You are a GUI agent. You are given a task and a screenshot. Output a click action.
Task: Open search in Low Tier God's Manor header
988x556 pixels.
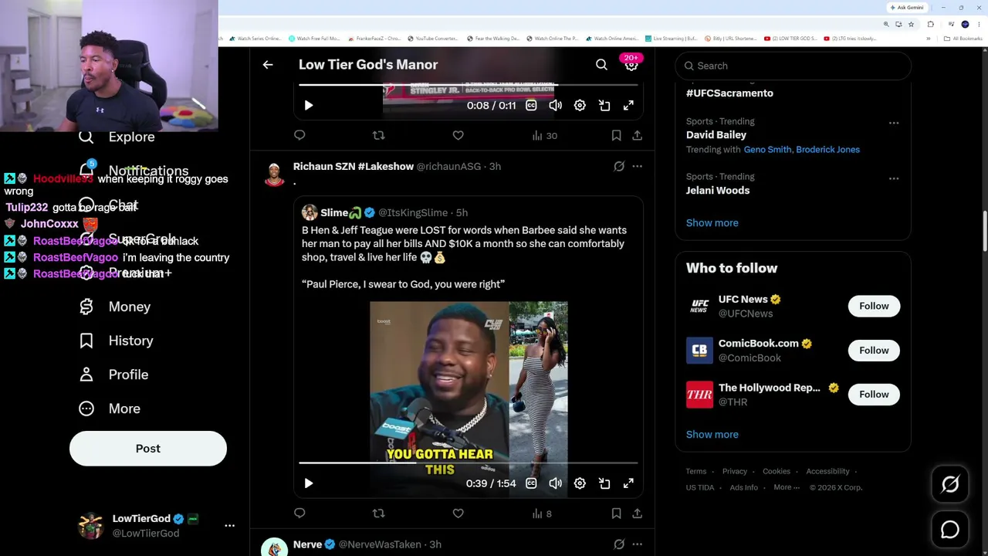[601, 65]
